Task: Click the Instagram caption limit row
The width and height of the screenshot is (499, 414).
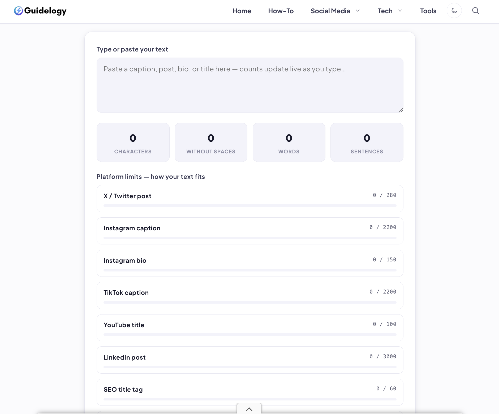Action: tap(250, 231)
